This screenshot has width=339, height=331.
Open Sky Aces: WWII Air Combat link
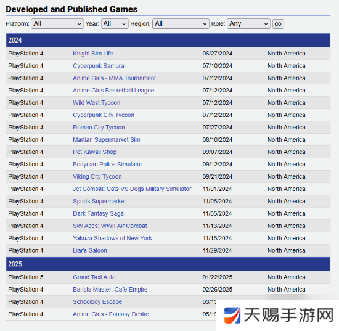coord(110,226)
